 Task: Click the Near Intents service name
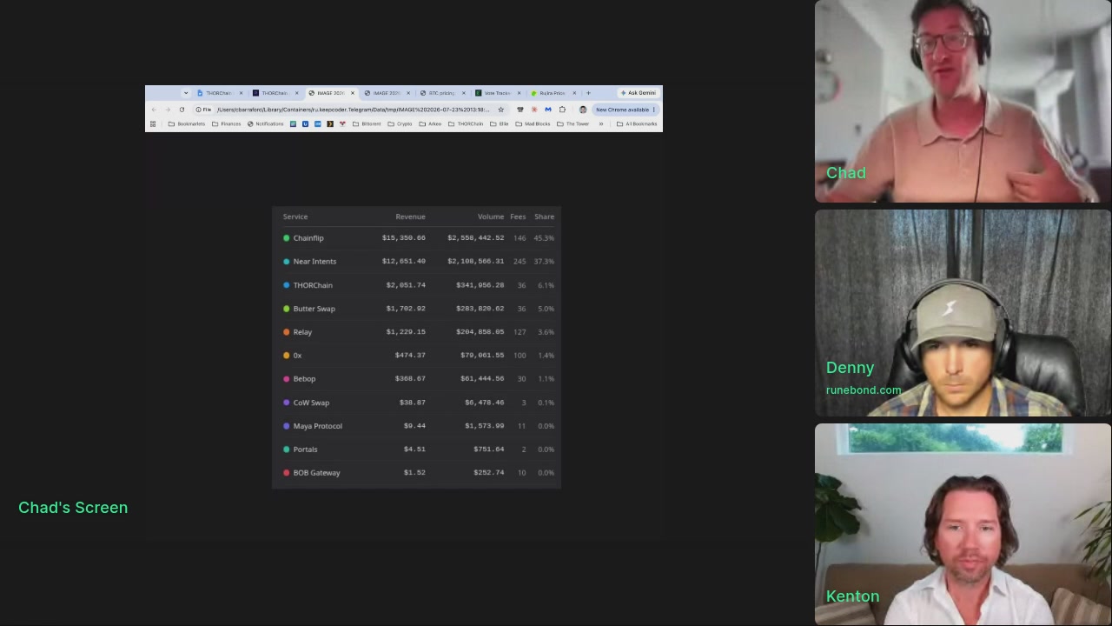tap(314, 262)
